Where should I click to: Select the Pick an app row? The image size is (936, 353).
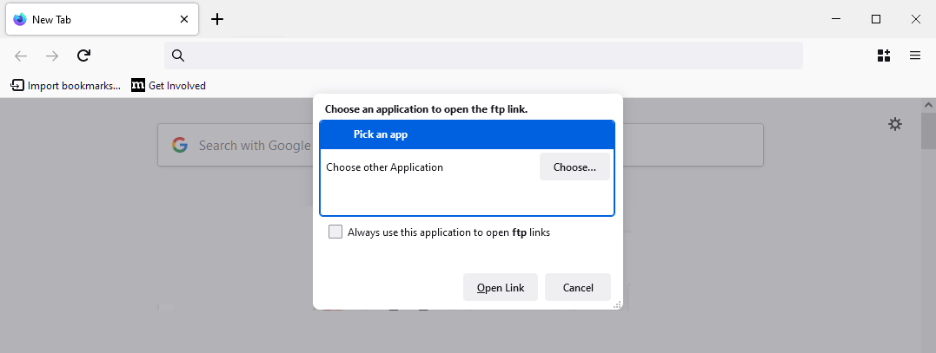[467, 134]
